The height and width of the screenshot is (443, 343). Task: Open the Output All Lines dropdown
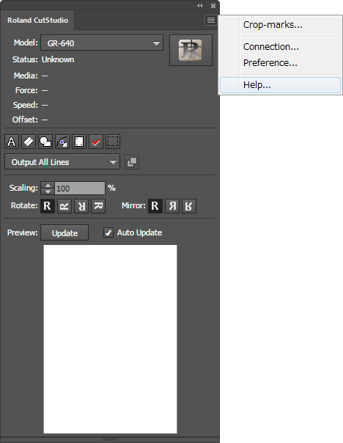(x=62, y=162)
